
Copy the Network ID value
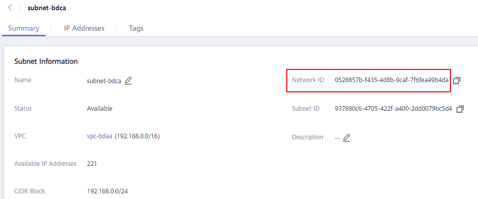pyautogui.click(x=457, y=81)
